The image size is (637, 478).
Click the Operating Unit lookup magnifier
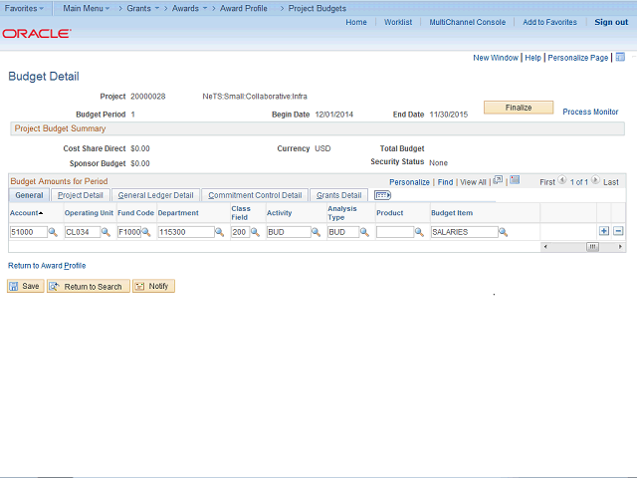coord(106,232)
